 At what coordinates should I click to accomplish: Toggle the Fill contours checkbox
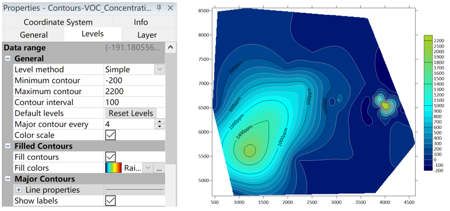110,157
